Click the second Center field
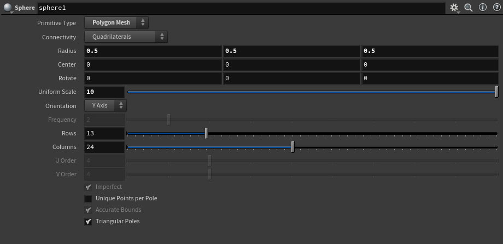Viewport: 503px width, 244px height. (291, 64)
